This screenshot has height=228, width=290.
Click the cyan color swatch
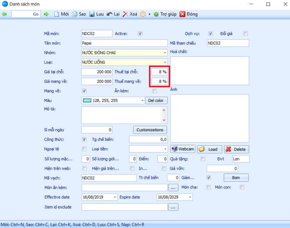coord(87,100)
